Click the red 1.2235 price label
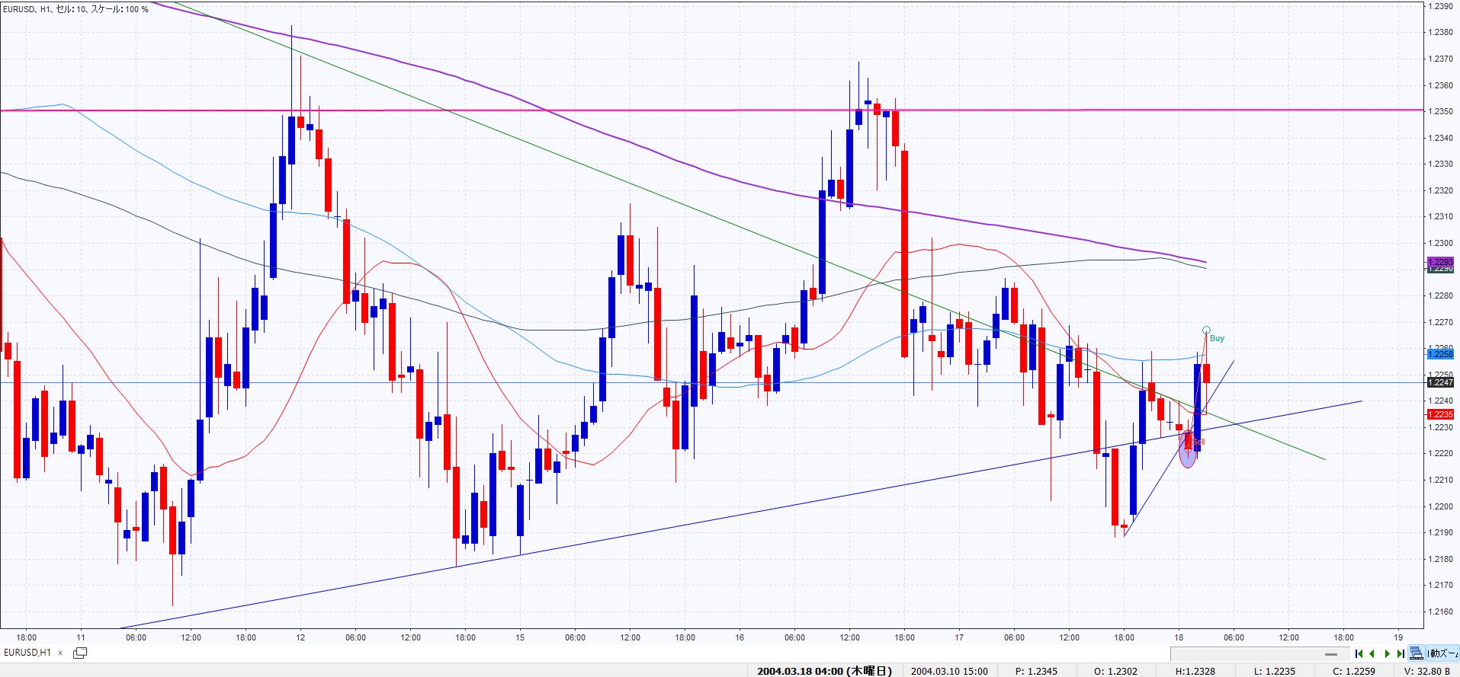 pos(1439,414)
